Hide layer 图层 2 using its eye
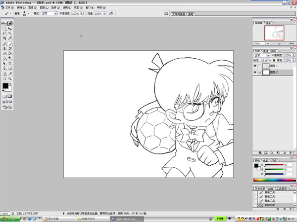Viewport: 297px width, 222px height. click(255, 73)
